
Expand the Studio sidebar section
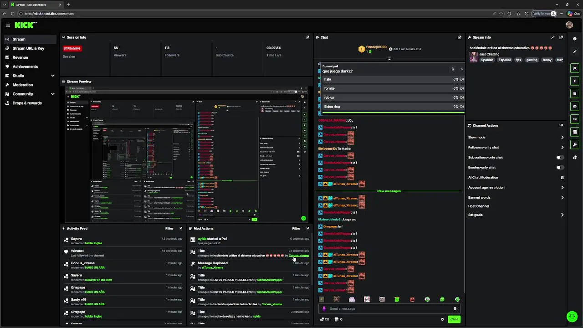(53, 76)
